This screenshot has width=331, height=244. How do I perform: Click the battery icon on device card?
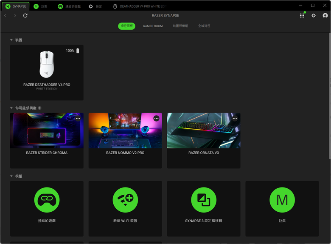click(78, 51)
